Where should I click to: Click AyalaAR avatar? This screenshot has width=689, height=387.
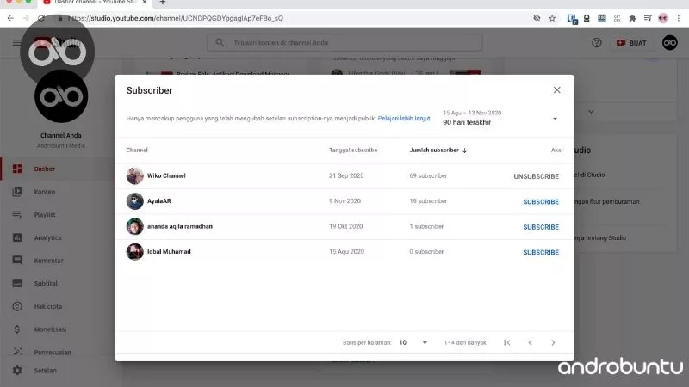(135, 201)
